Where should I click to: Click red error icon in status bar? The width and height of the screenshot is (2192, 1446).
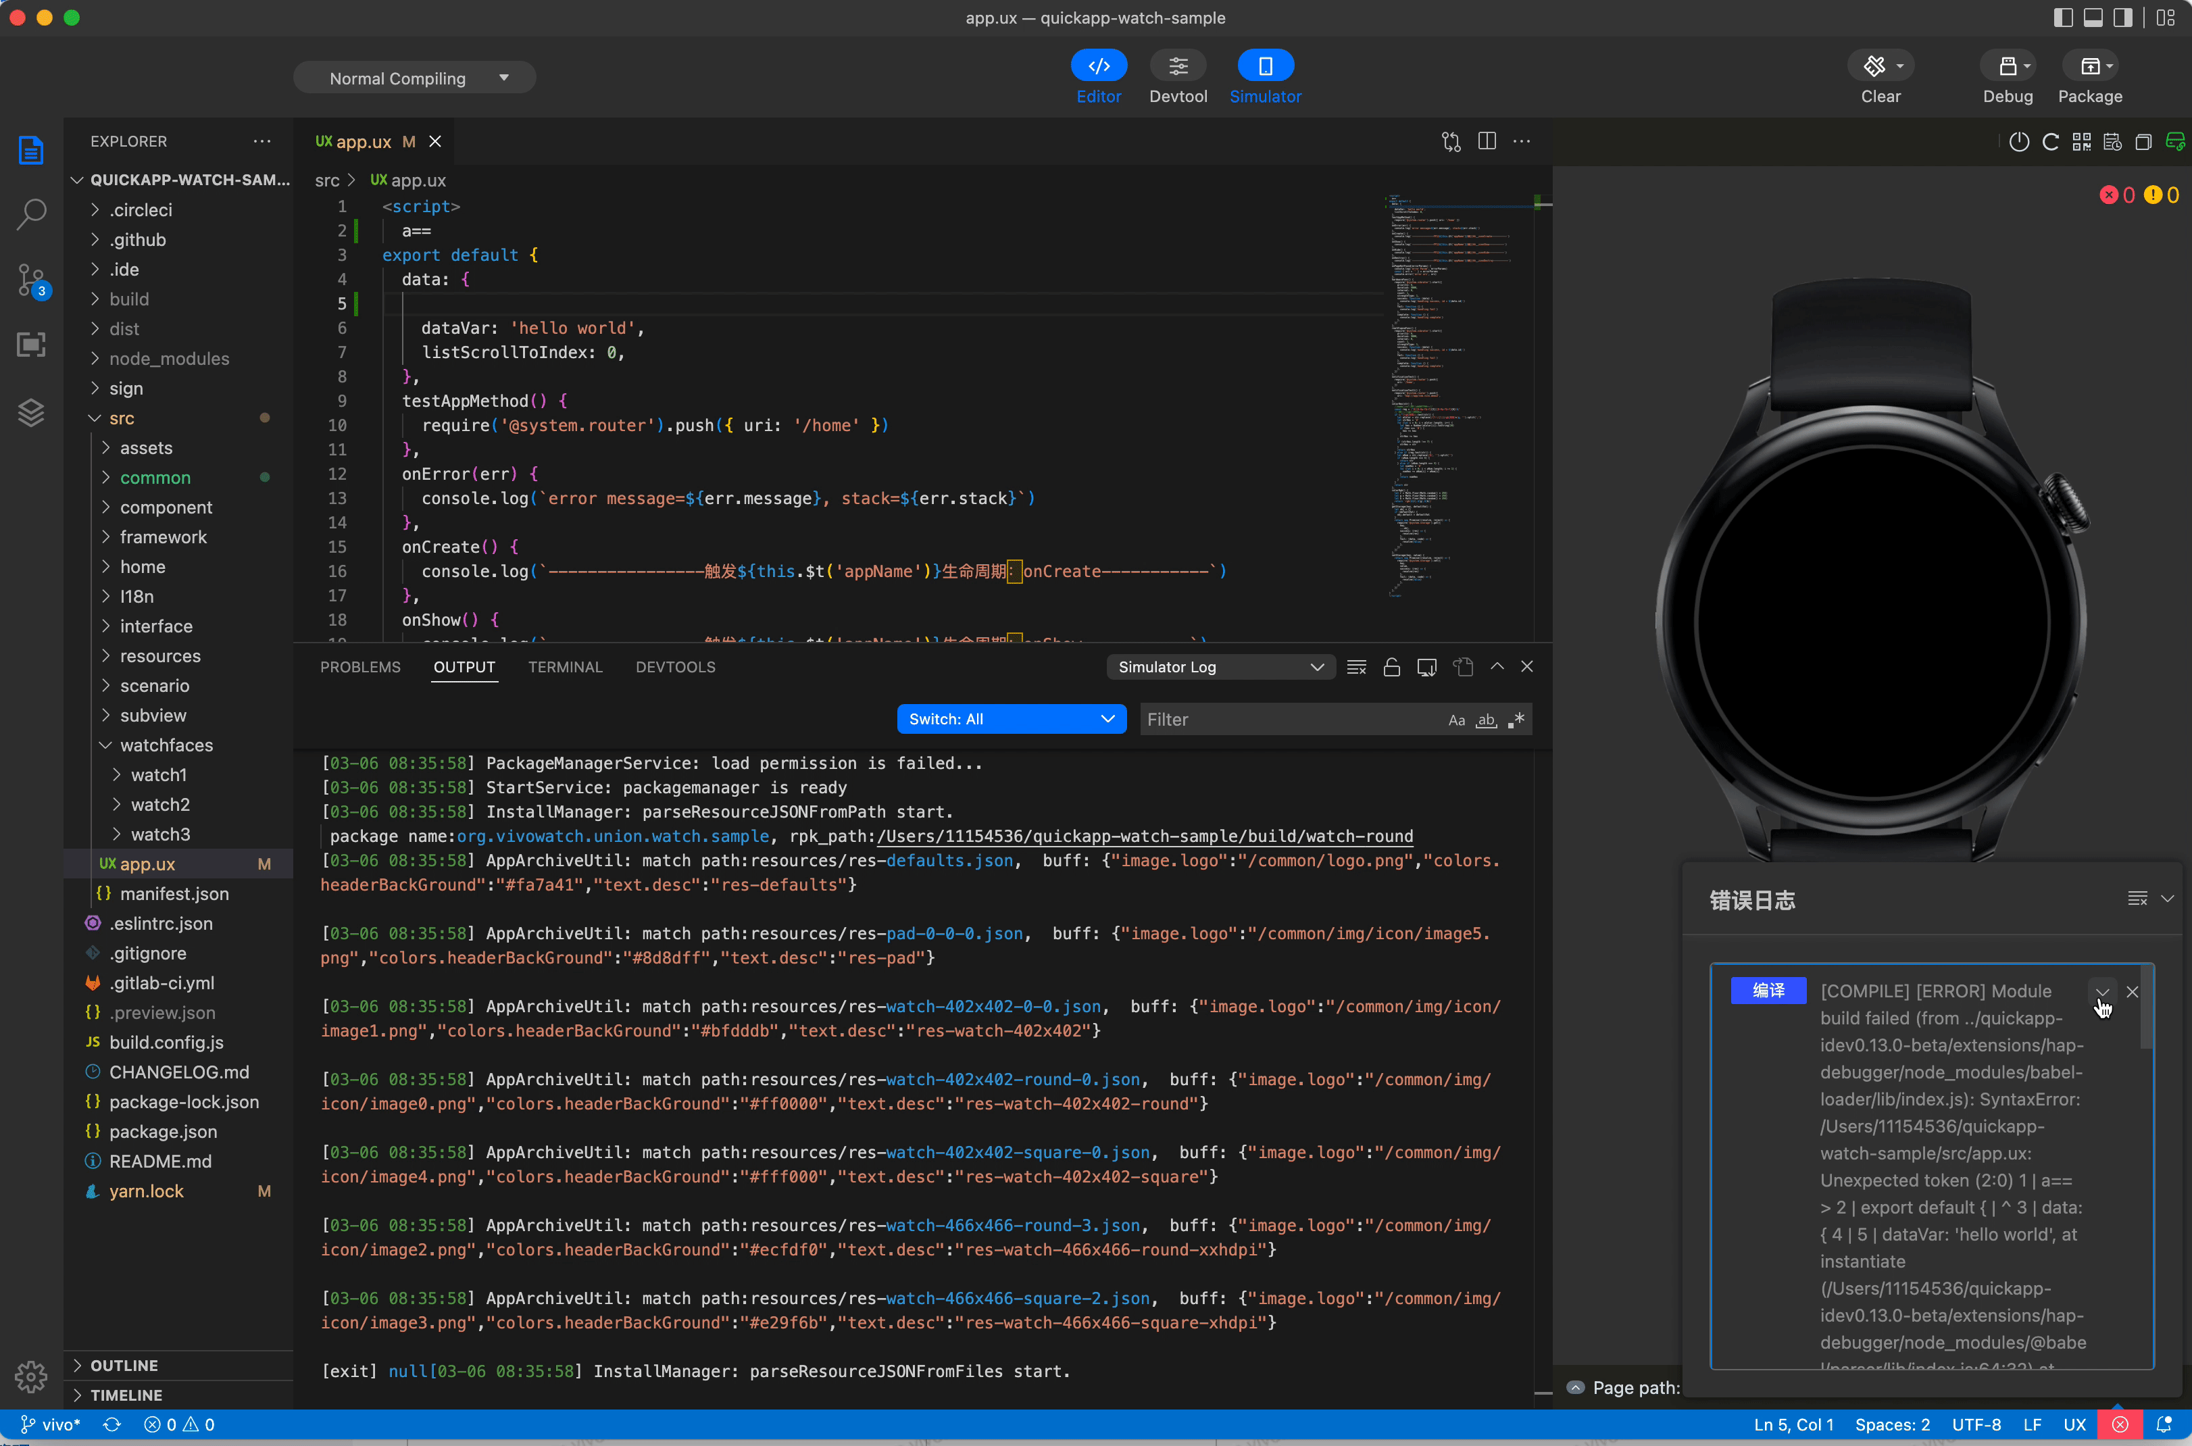2120,1424
